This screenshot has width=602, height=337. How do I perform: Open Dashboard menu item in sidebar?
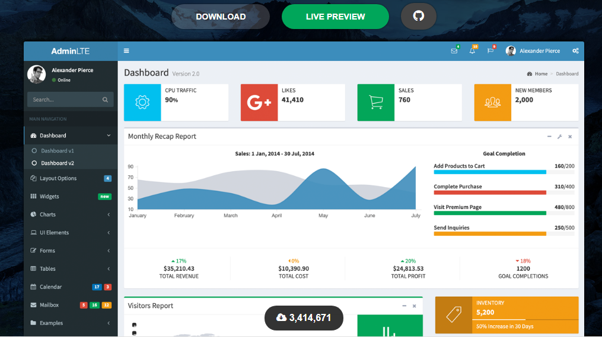pos(71,136)
